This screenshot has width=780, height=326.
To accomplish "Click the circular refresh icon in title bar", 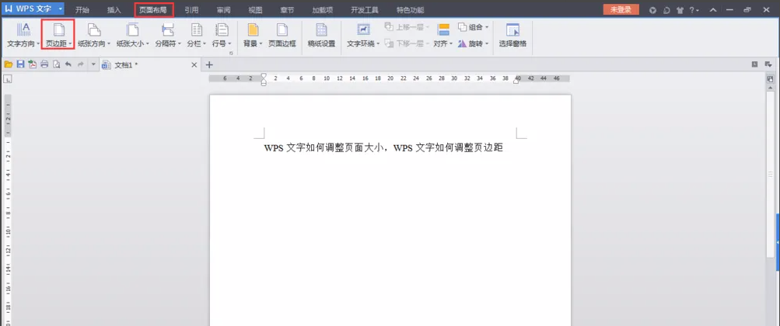I will pos(666,10).
